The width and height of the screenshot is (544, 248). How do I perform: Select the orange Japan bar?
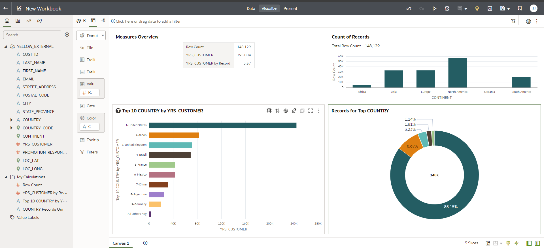(x=174, y=135)
